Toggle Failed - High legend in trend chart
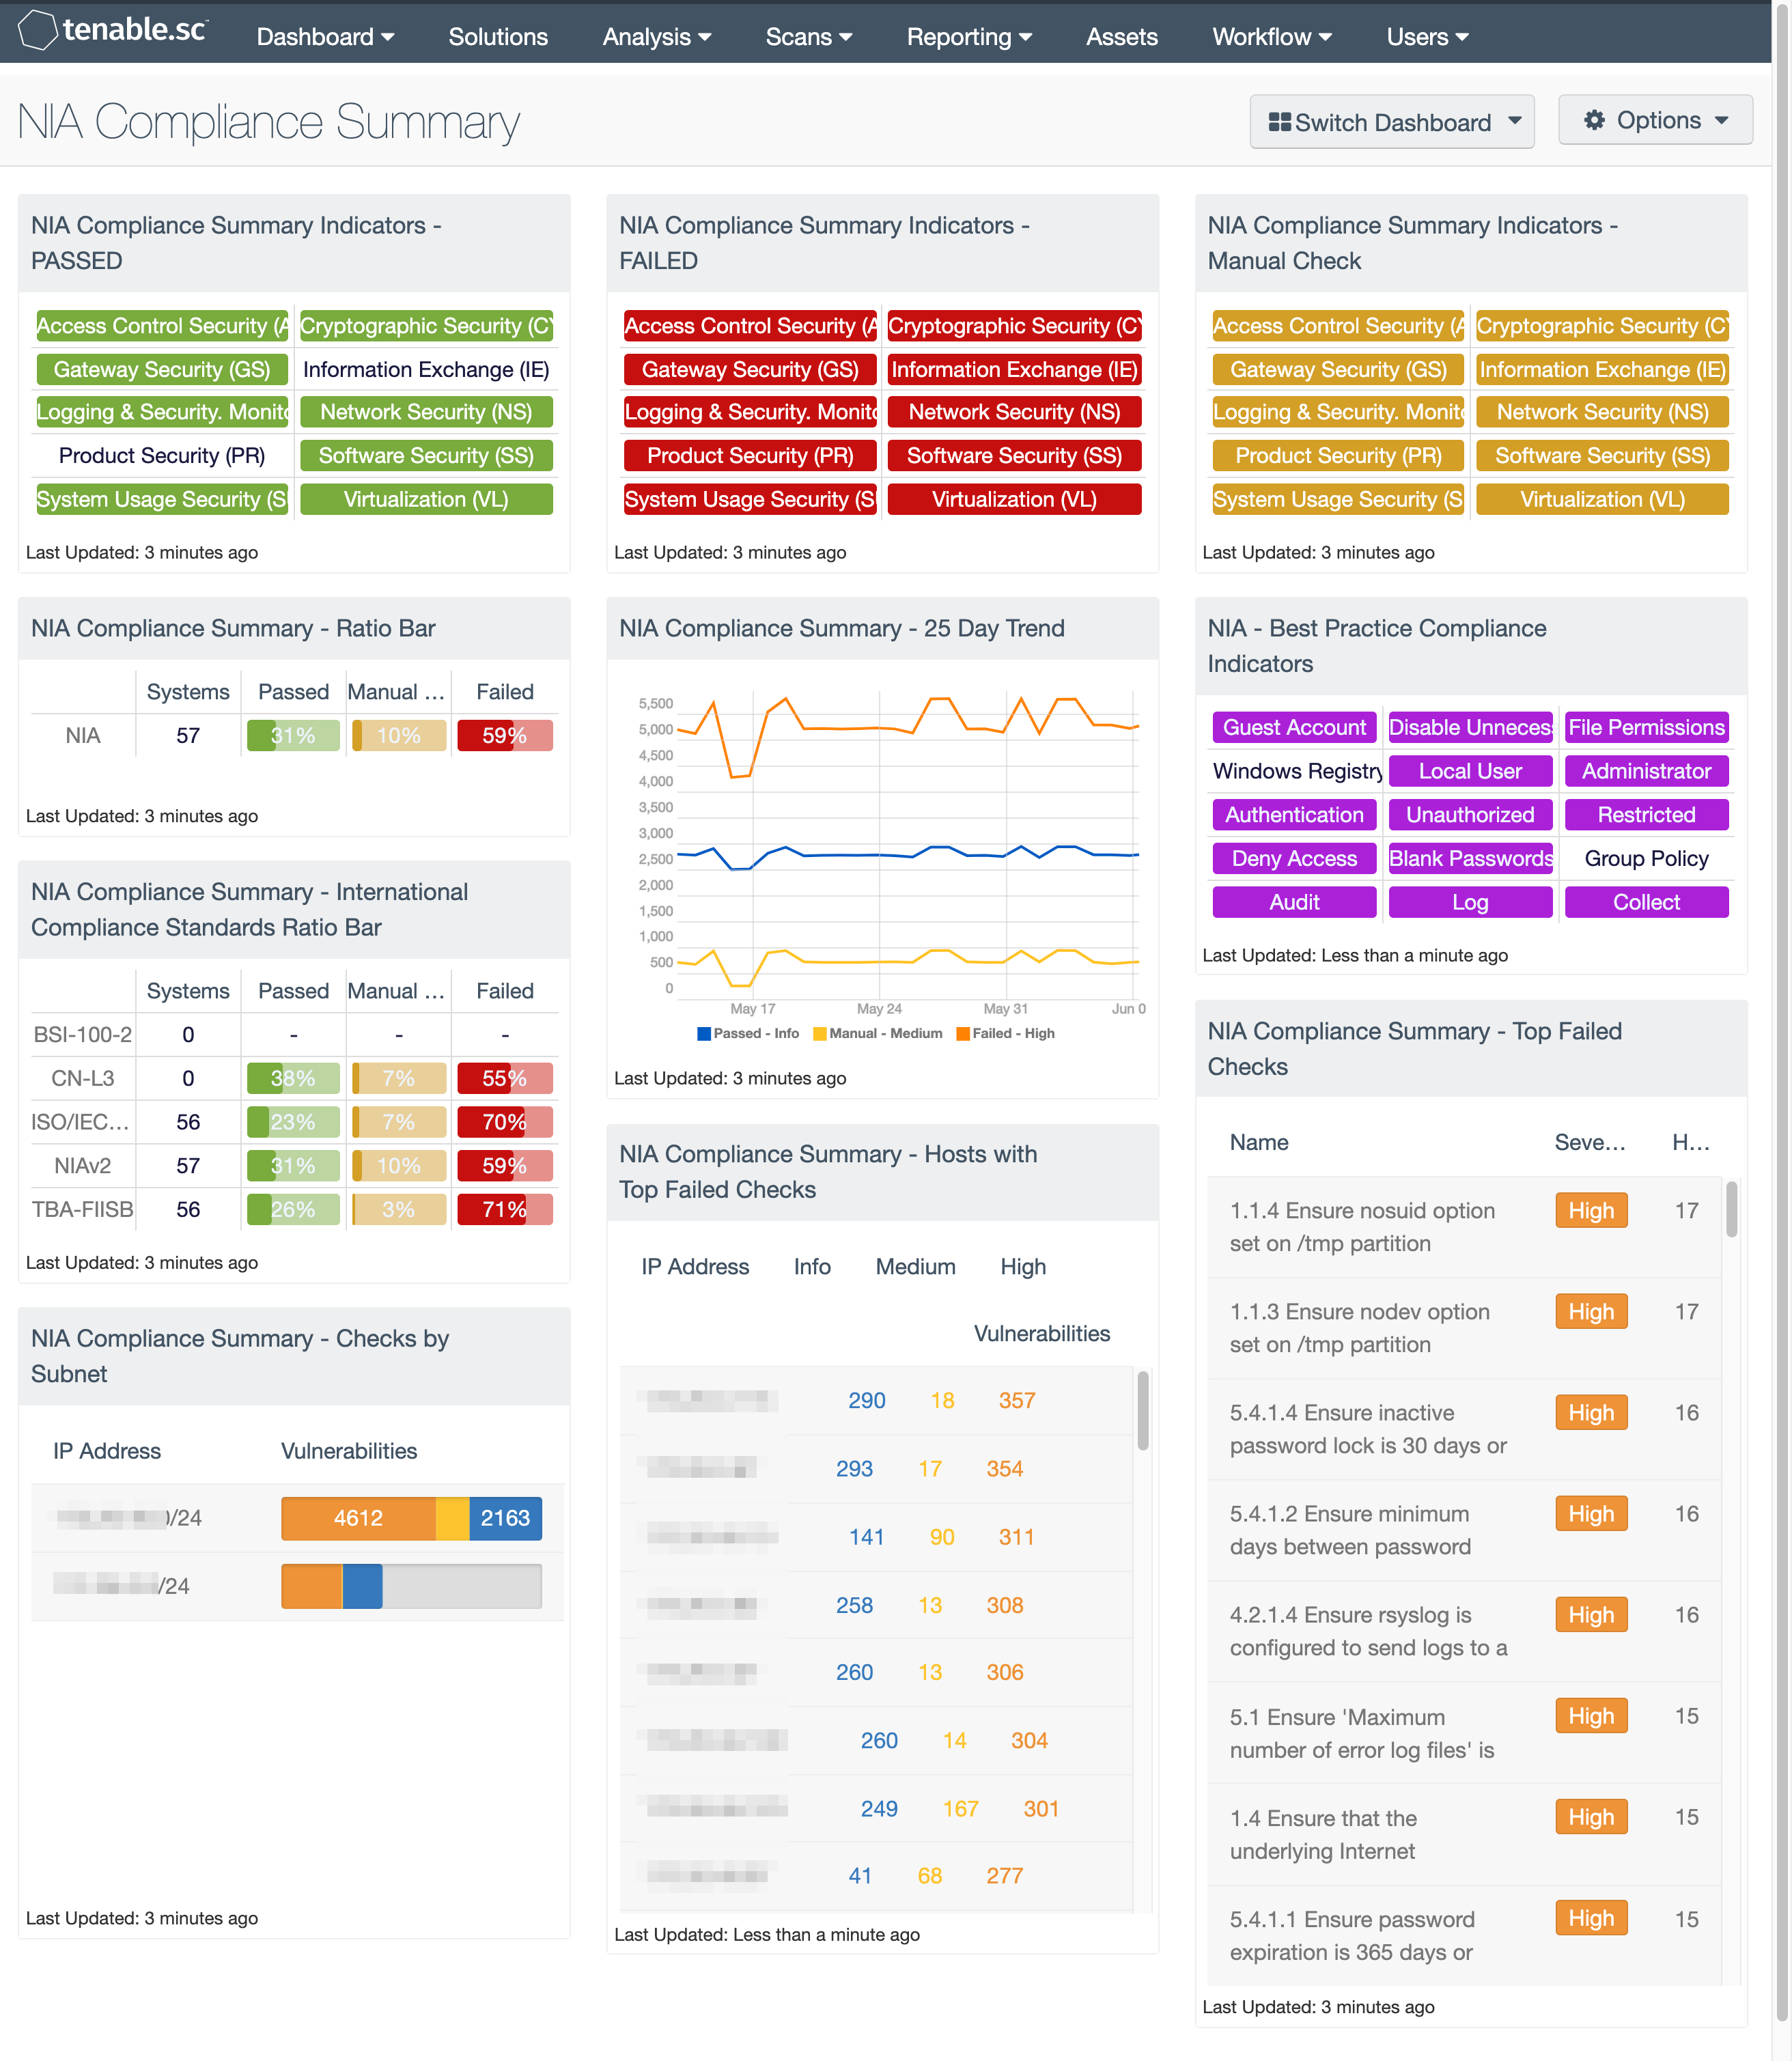 pyautogui.click(x=1005, y=1034)
